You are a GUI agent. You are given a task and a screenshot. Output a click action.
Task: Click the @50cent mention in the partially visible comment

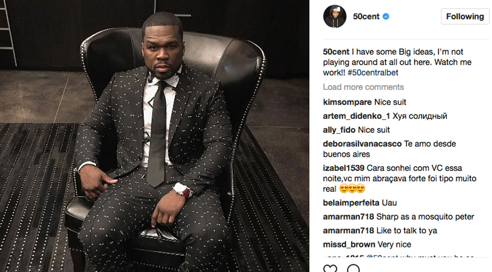[382, 256]
